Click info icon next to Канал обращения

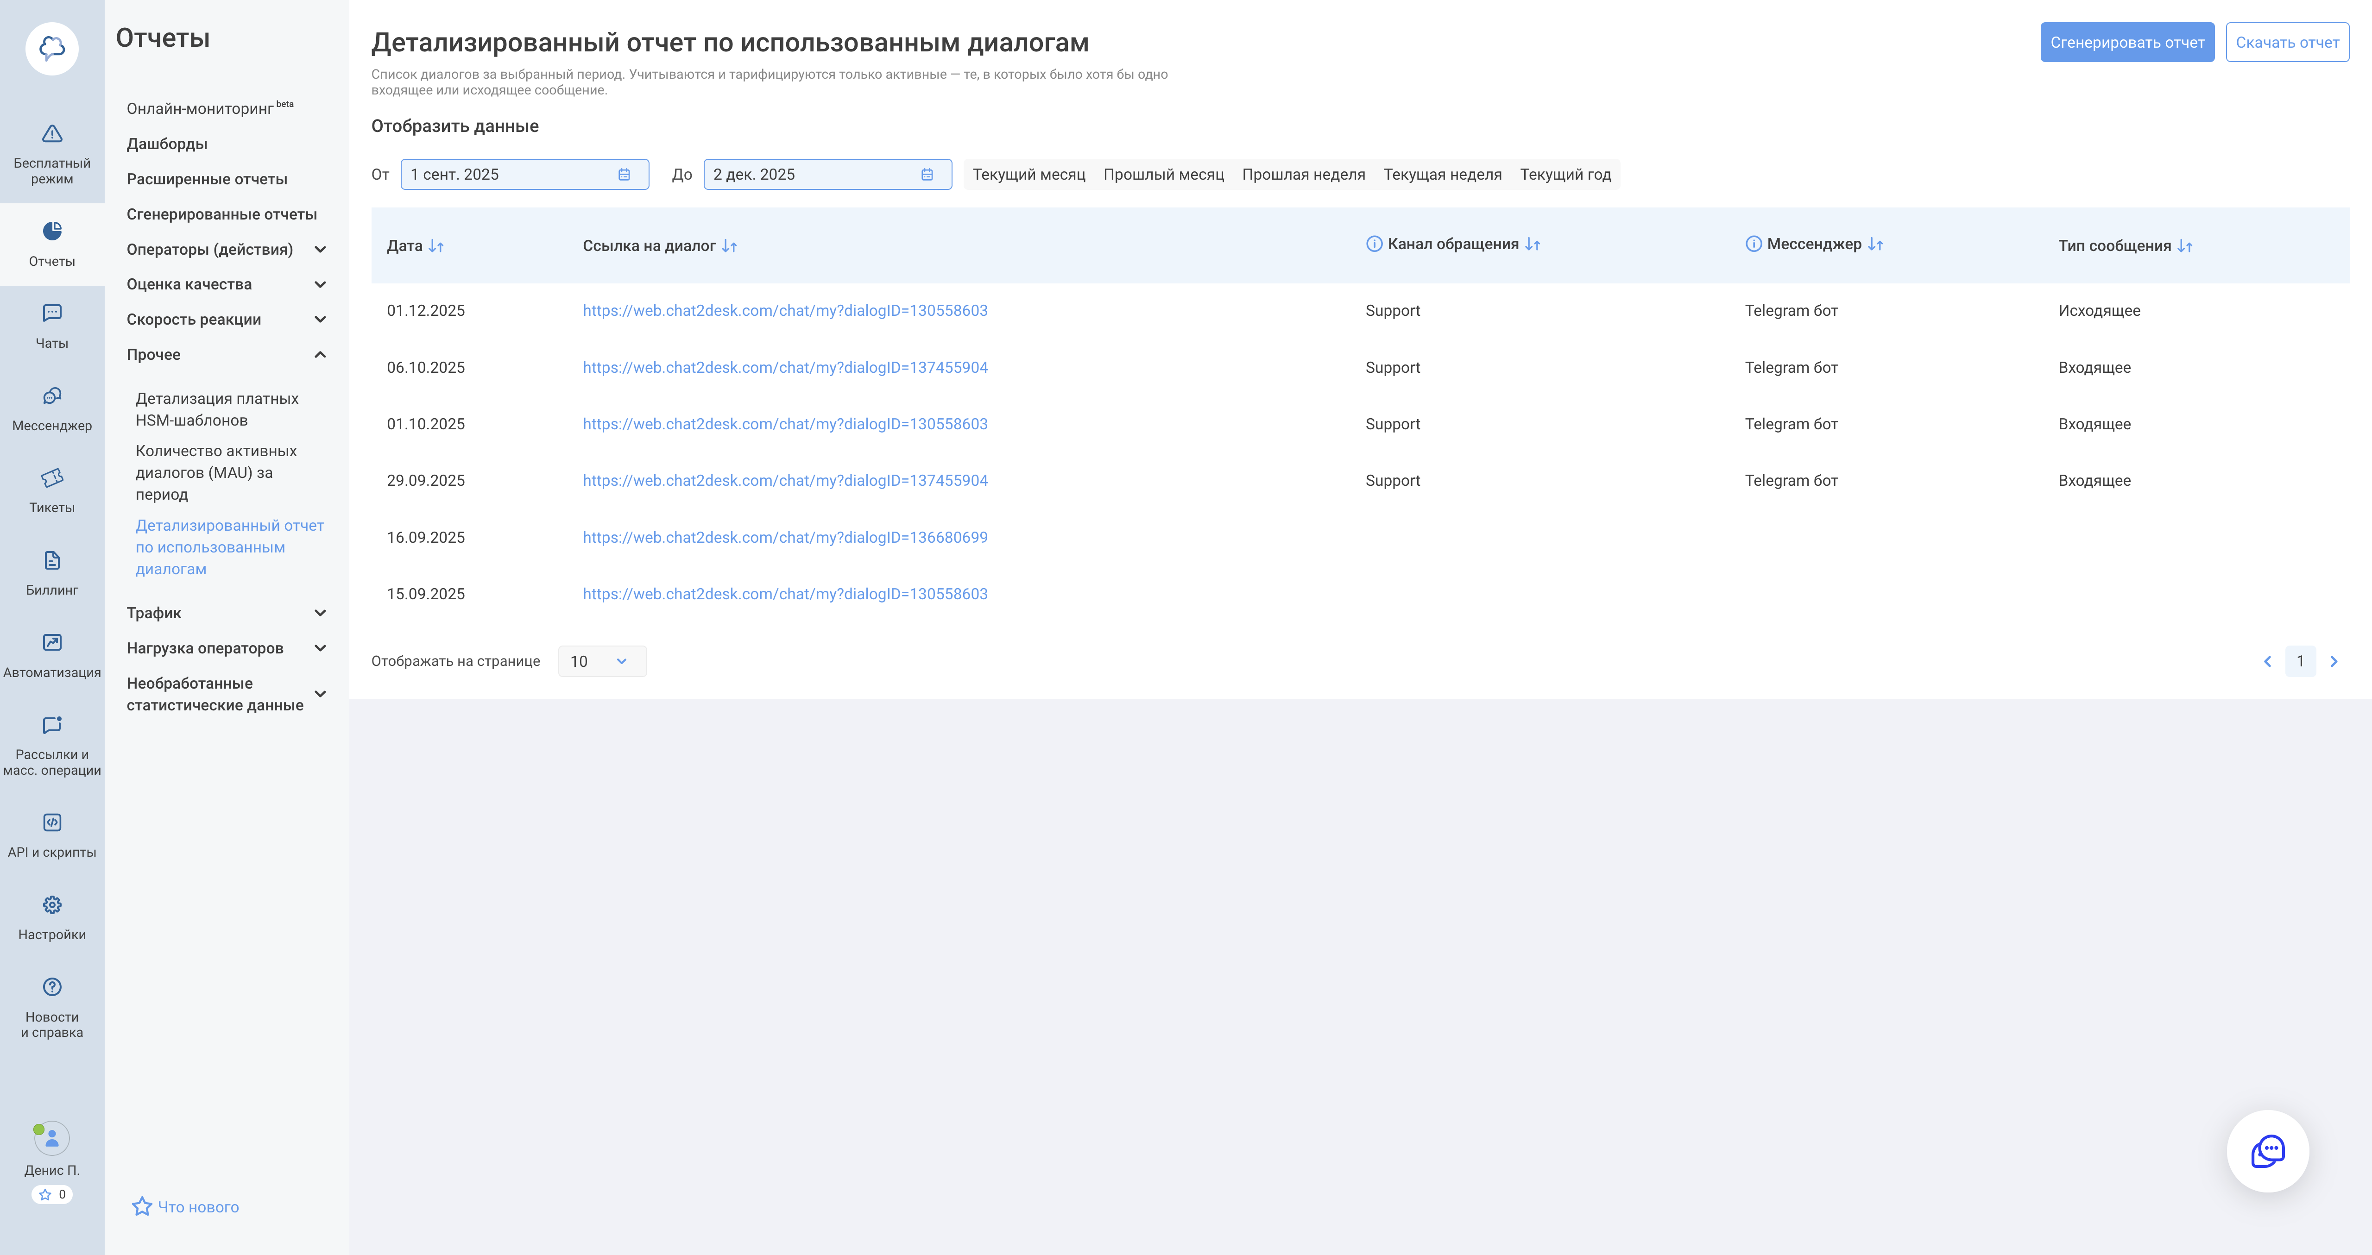[1373, 244]
